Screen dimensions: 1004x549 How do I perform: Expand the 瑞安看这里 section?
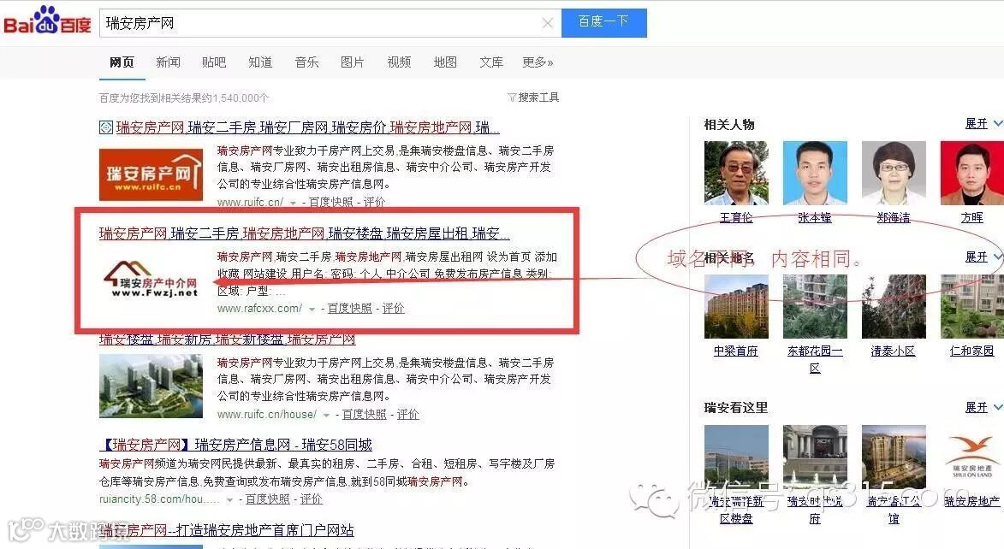pyautogui.click(x=983, y=407)
